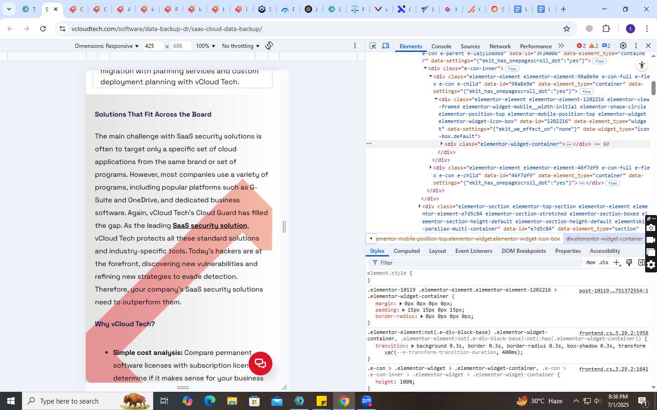Close the DevTools panel
Viewport: 657px width, 410px height.
[x=648, y=46]
